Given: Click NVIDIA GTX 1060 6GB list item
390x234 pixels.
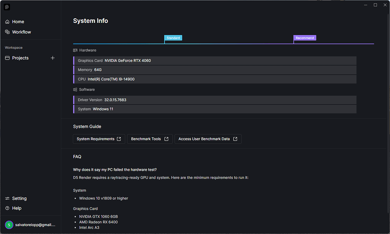Looking at the screenshot, I should (x=99, y=216).
